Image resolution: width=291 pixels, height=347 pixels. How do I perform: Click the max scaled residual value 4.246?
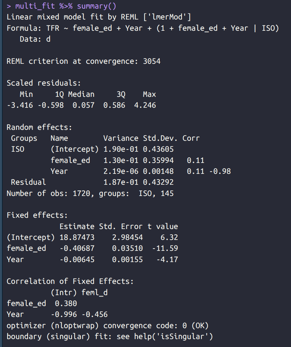145,105
